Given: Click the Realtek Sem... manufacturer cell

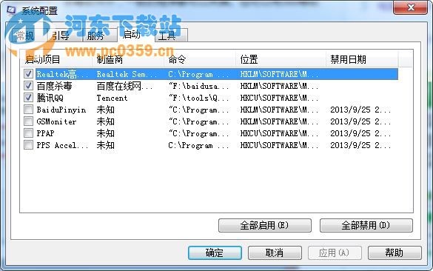Looking at the screenshot, I should click(x=127, y=74).
